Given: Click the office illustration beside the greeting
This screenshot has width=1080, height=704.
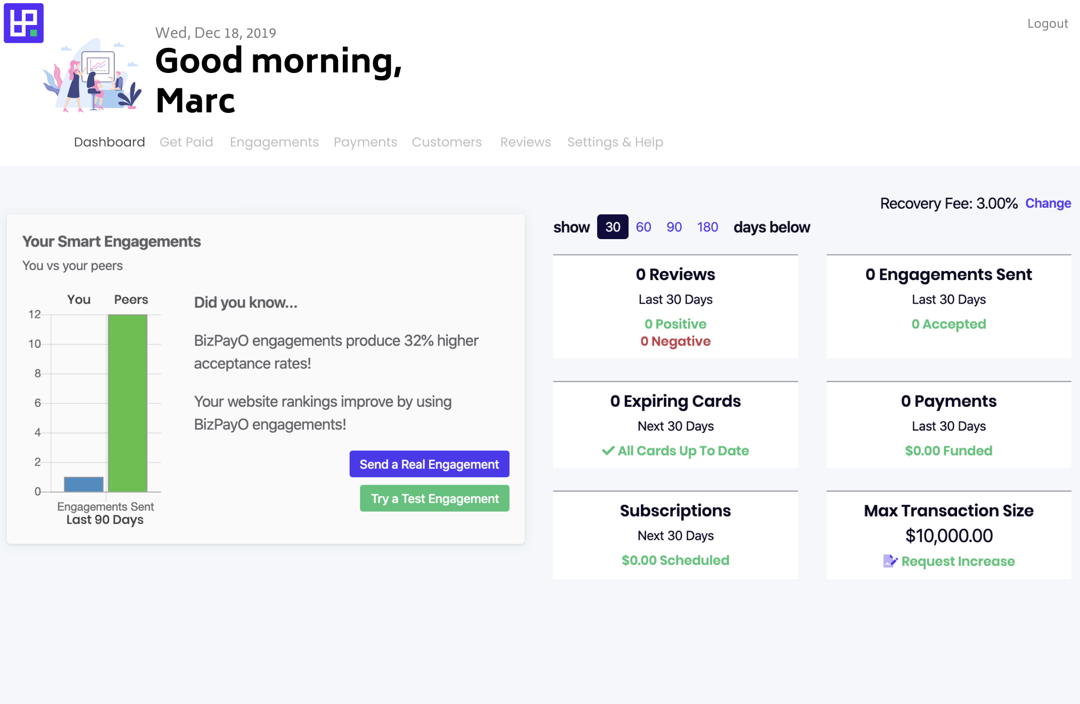Looking at the screenshot, I should pyautogui.click(x=93, y=76).
